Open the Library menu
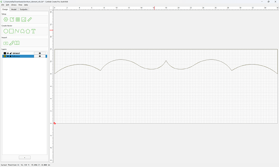This screenshot has width=279, height=167. [14, 5]
